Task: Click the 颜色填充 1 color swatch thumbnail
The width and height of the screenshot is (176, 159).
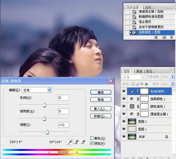Action: coord(132,106)
